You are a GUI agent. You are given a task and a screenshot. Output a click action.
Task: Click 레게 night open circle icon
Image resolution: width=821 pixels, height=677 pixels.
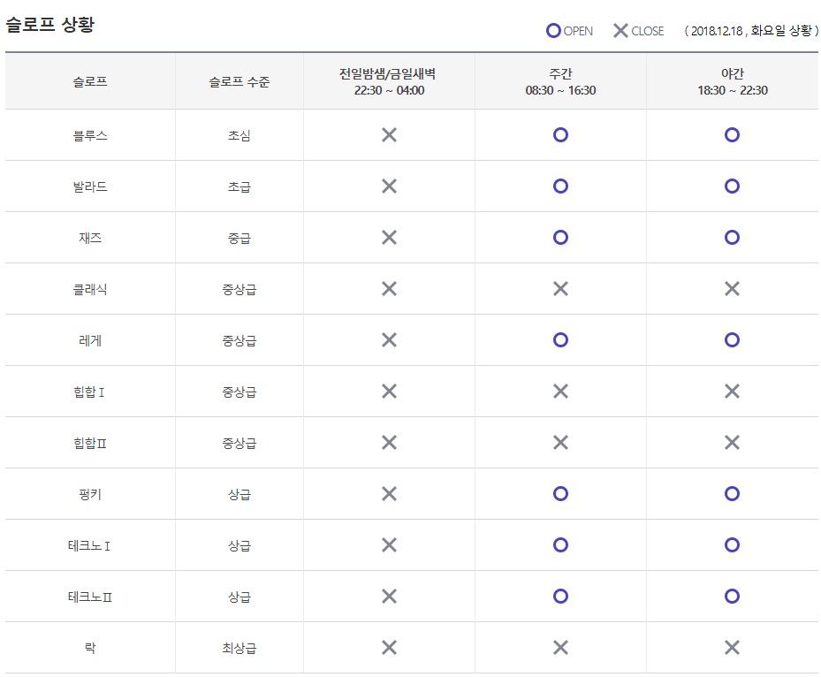point(732,340)
